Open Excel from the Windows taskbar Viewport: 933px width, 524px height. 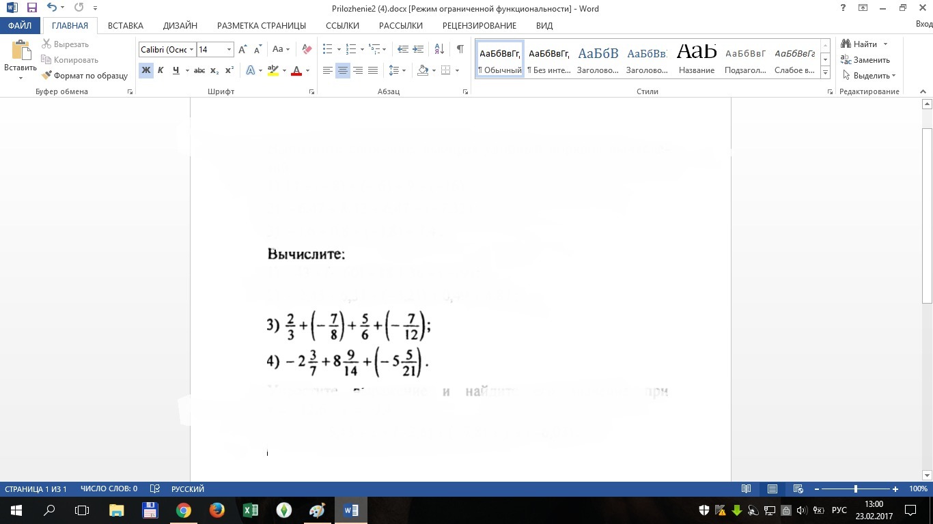click(250, 510)
